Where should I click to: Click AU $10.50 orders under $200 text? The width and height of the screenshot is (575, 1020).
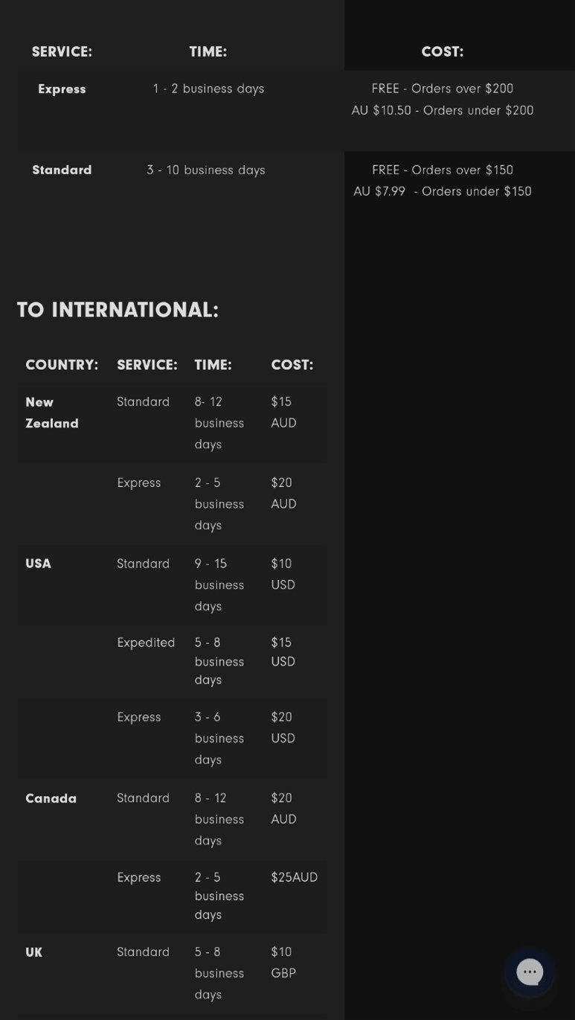pyautogui.click(x=443, y=110)
